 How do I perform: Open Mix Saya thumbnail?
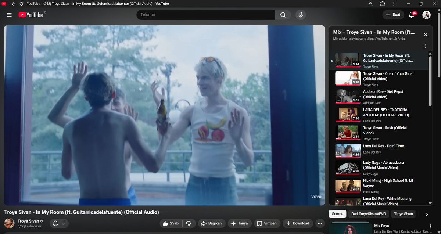350,228
